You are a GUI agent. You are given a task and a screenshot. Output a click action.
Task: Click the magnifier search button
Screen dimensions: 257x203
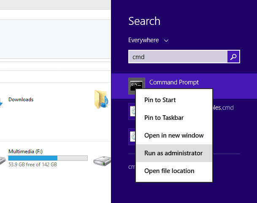(233, 57)
